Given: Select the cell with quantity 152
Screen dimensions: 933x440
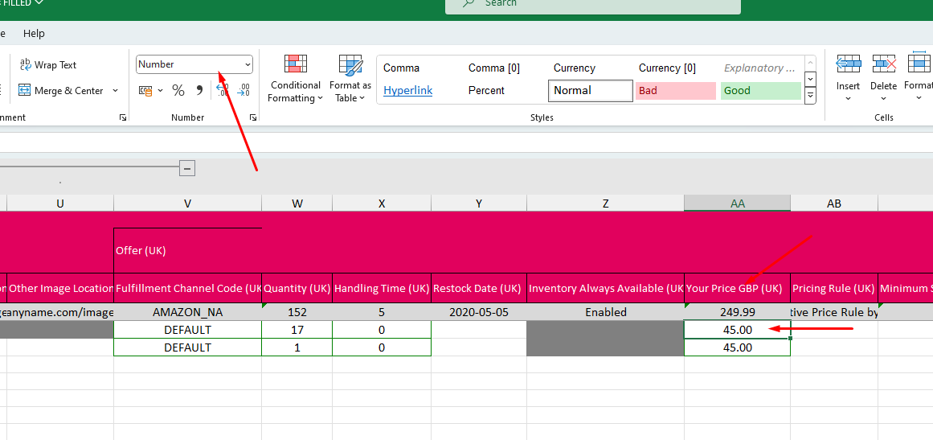Looking at the screenshot, I should 297,312.
